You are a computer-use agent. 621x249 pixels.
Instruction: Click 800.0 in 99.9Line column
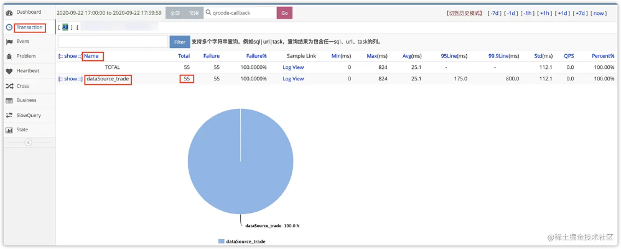click(512, 78)
